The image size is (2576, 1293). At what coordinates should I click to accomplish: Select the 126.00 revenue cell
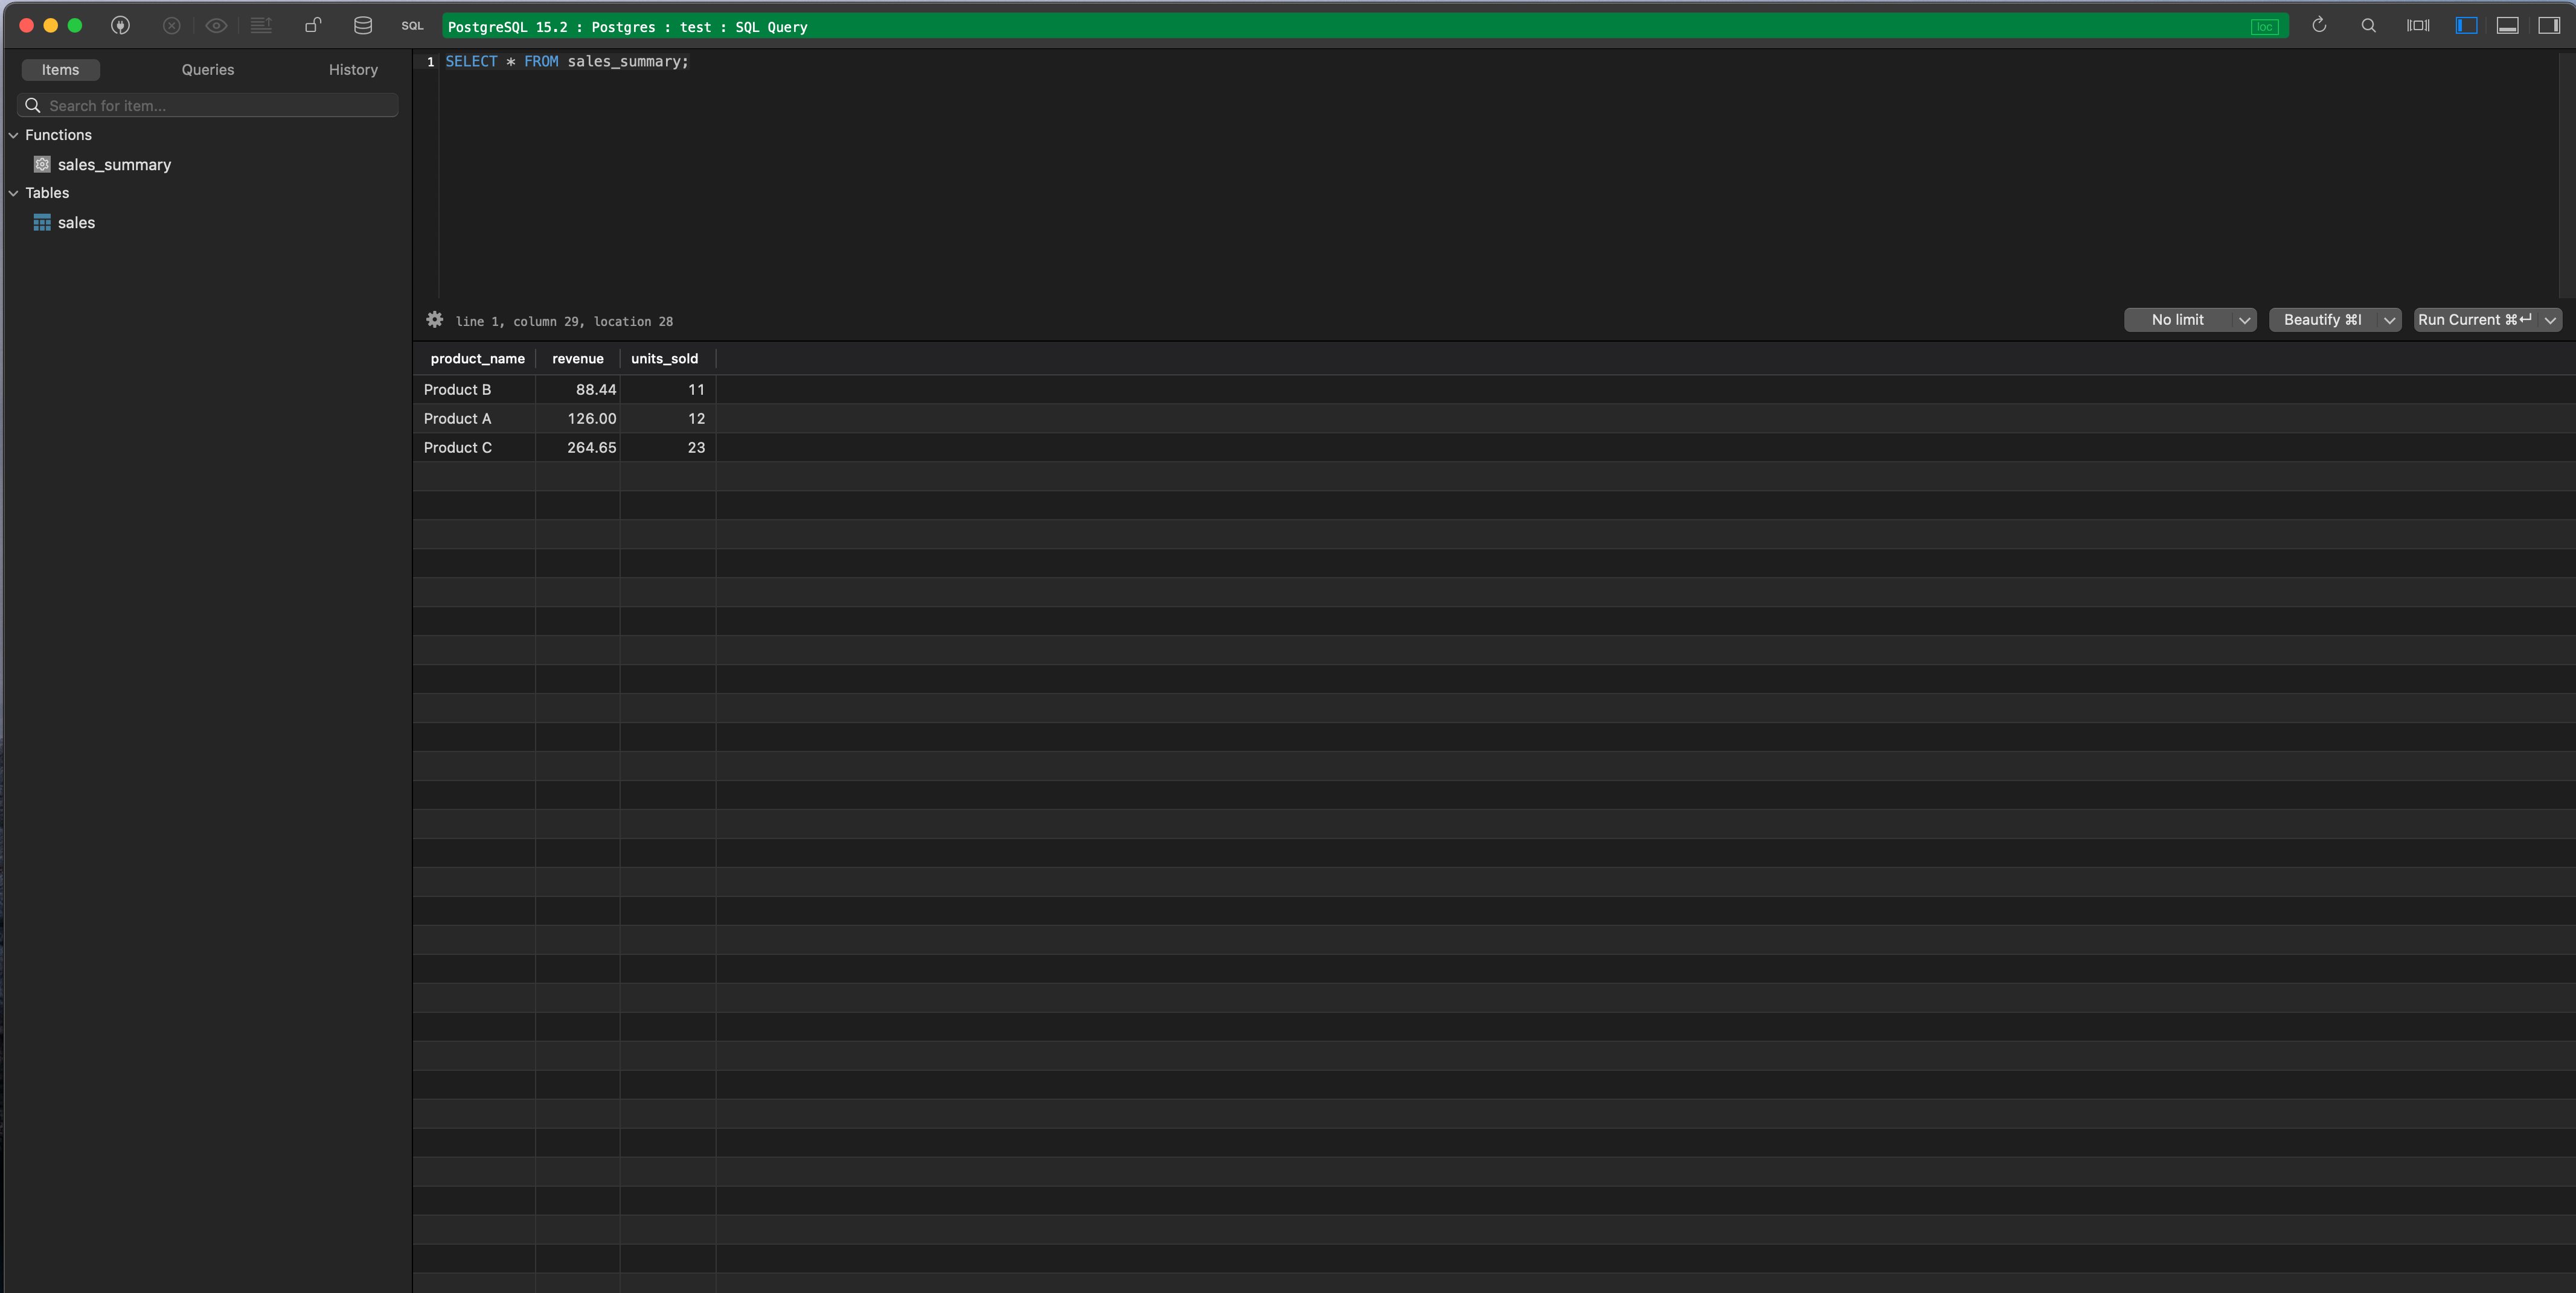[578, 419]
